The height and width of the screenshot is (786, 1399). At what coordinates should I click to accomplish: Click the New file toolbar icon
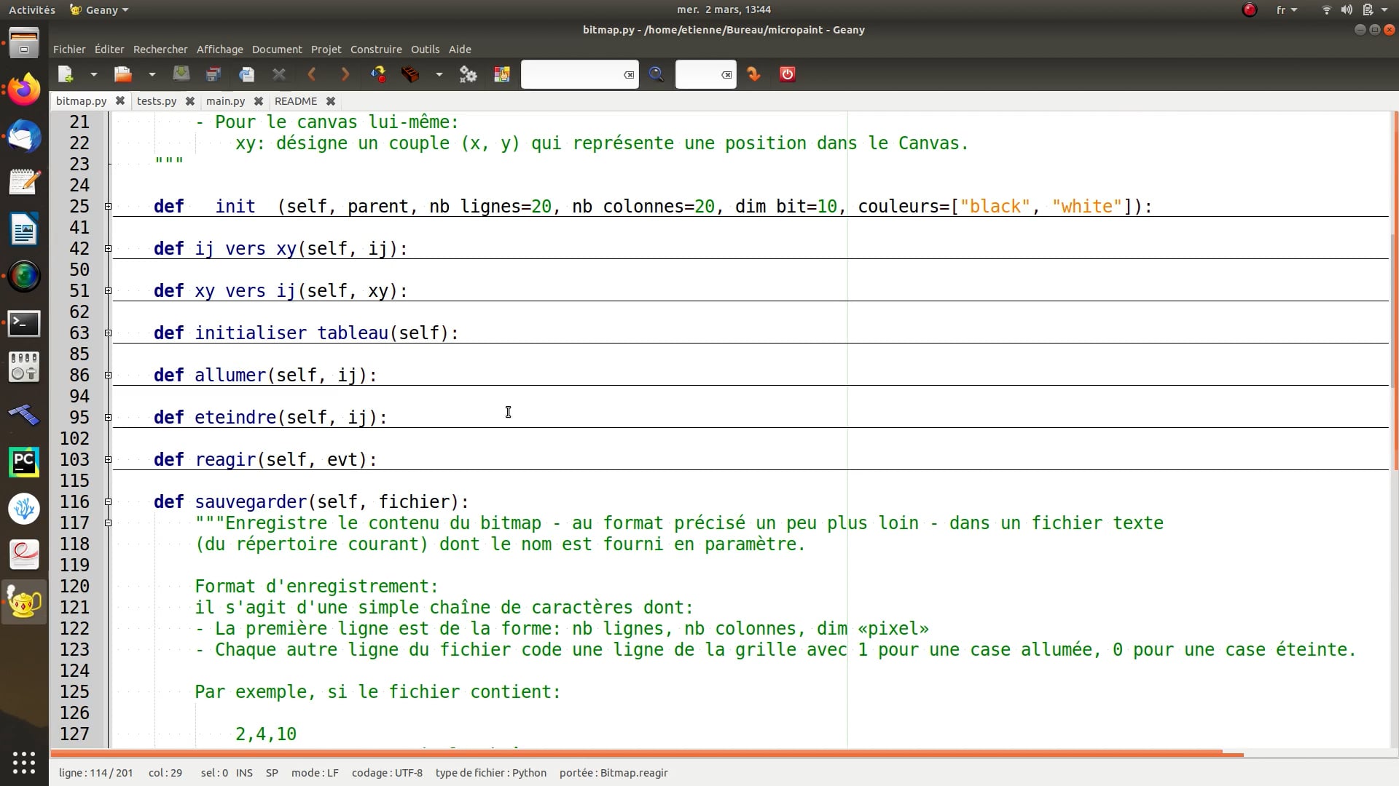tap(66, 74)
